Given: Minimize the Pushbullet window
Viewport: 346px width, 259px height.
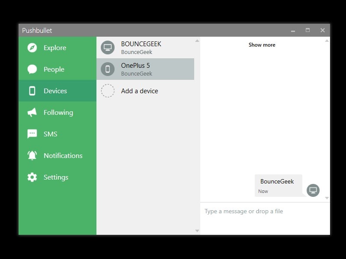Looking at the screenshot, I should (293, 30).
